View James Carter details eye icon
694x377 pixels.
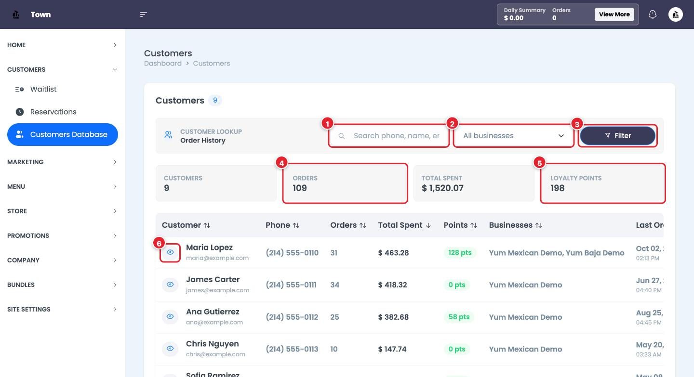[170, 285]
